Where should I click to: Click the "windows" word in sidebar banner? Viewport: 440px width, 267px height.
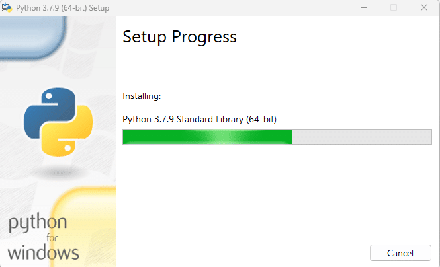[43, 252]
